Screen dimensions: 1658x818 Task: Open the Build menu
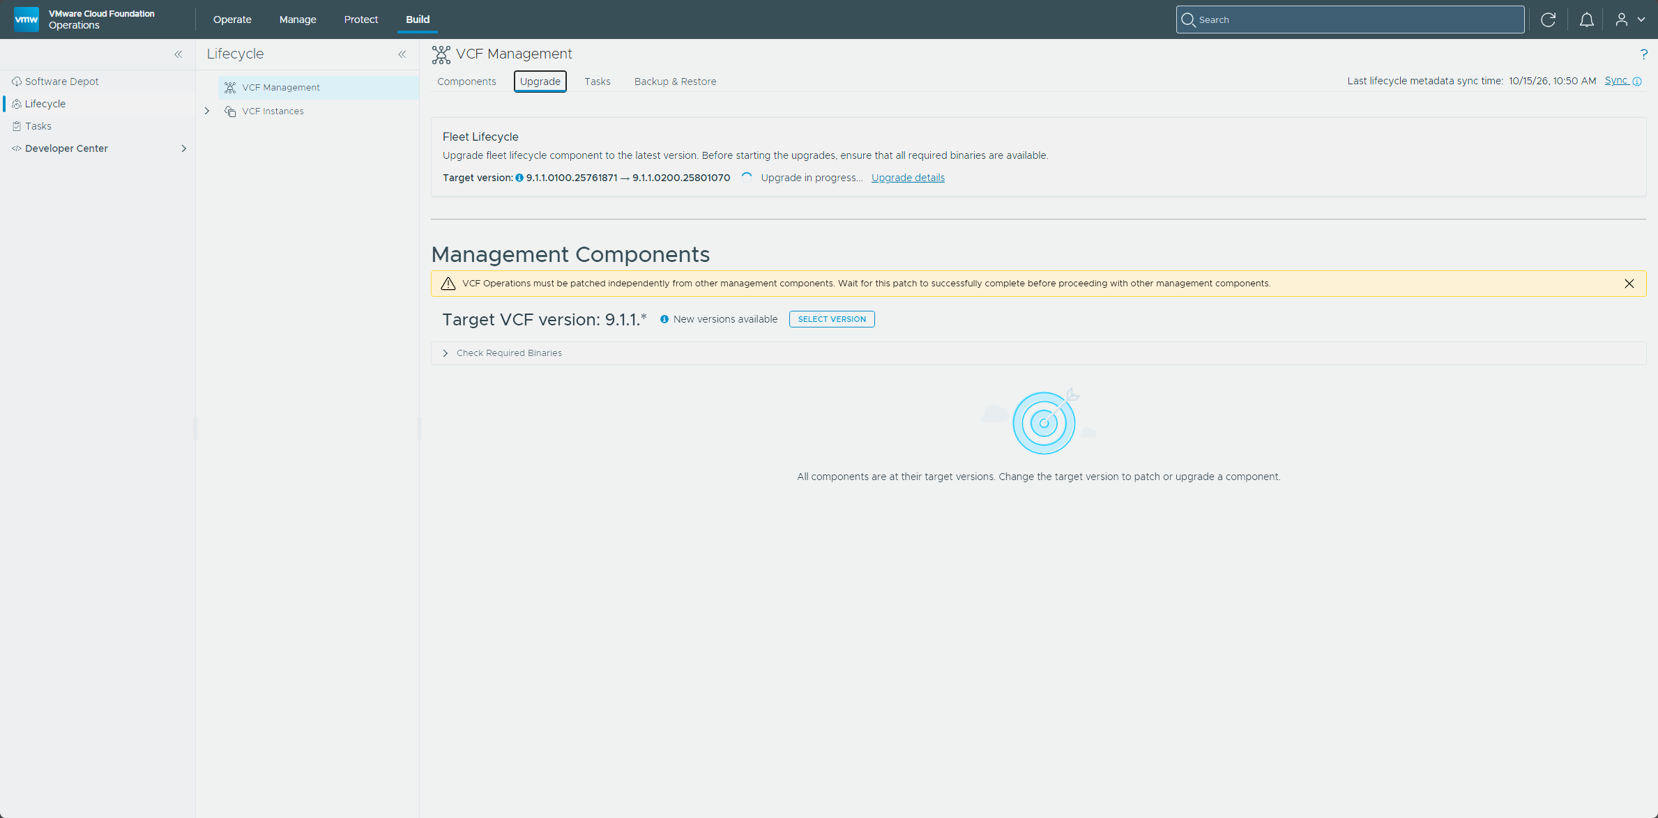tap(418, 20)
